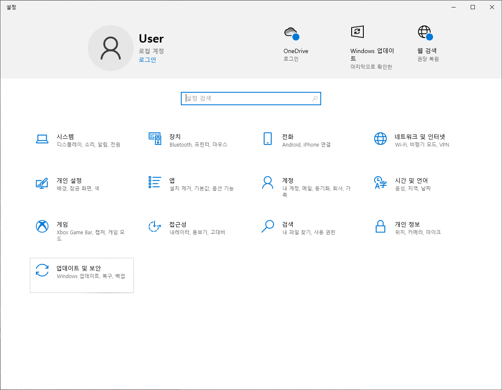Click the 게임 title text
This screenshot has height=390, width=502.
click(x=62, y=224)
